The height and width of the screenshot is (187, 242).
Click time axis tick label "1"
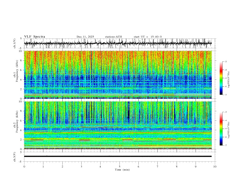43,167
